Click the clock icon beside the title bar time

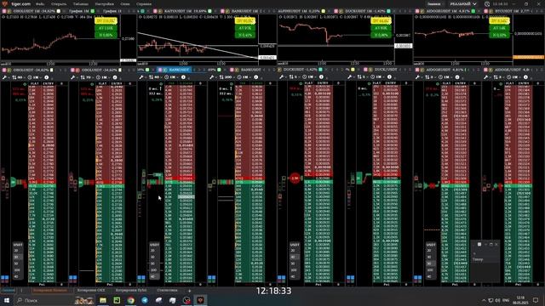coord(487,3)
